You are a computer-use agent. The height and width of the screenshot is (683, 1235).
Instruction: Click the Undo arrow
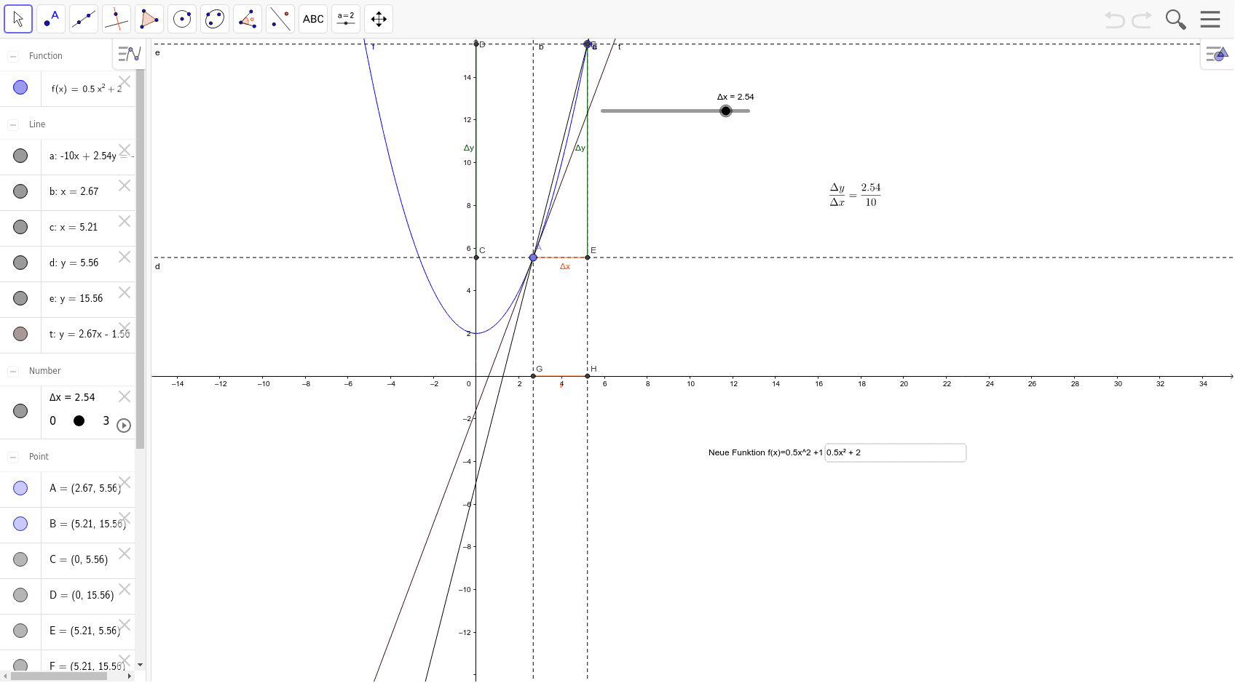point(1114,20)
